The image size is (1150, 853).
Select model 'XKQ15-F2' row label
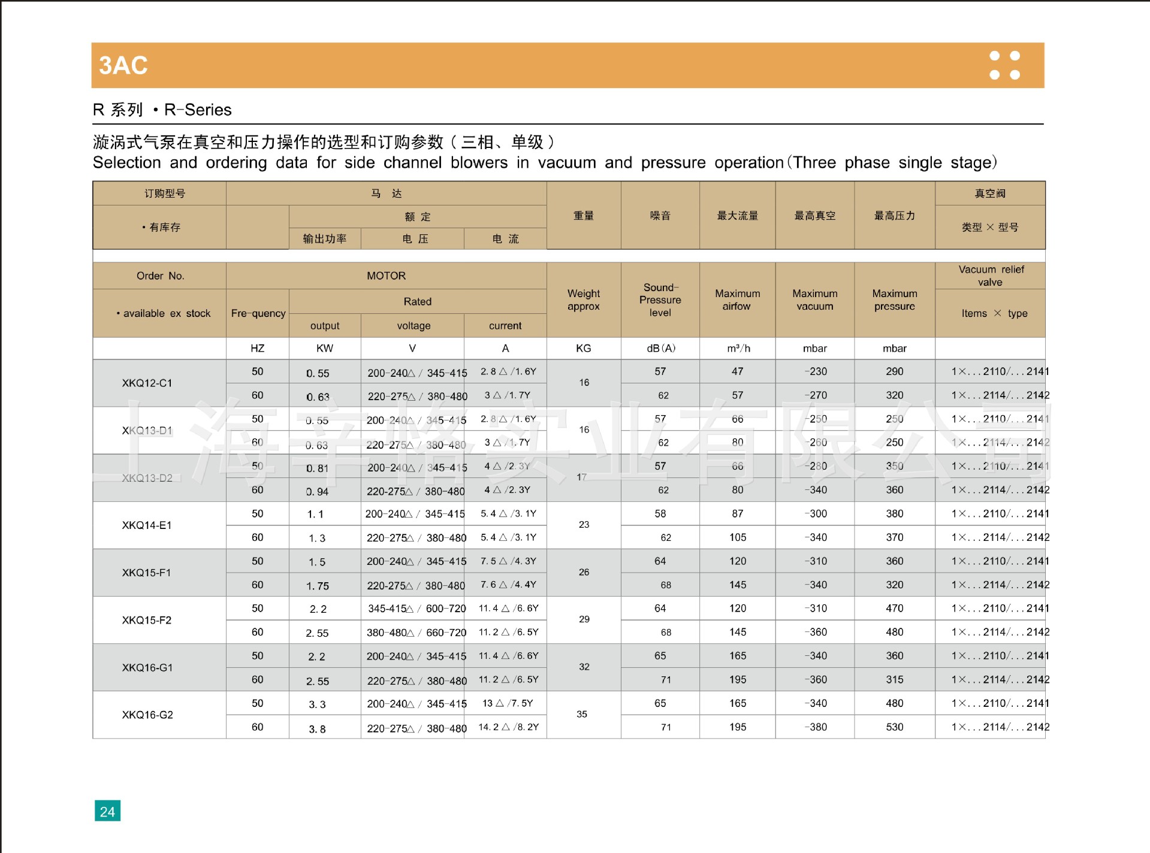pos(147,620)
